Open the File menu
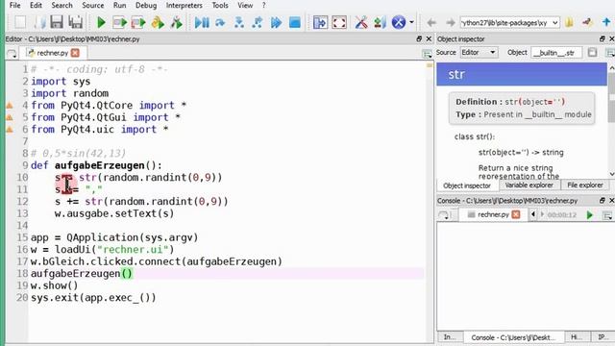This screenshot has width=615, height=346. tap(15, 6)
